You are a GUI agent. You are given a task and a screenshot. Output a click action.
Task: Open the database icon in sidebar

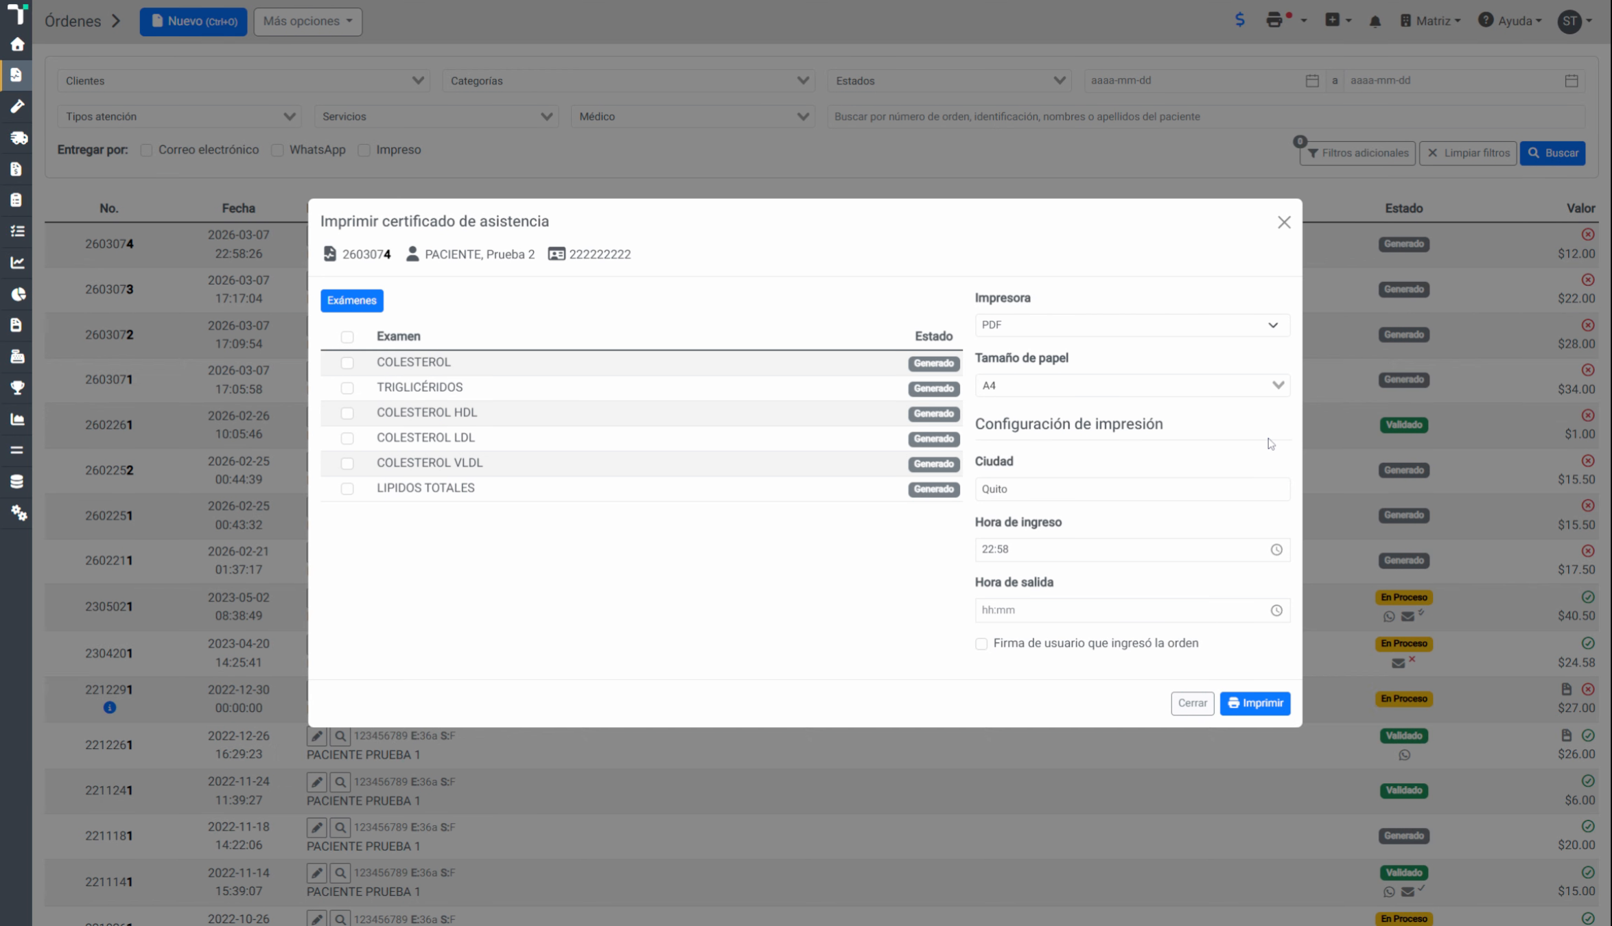[16, 482]
